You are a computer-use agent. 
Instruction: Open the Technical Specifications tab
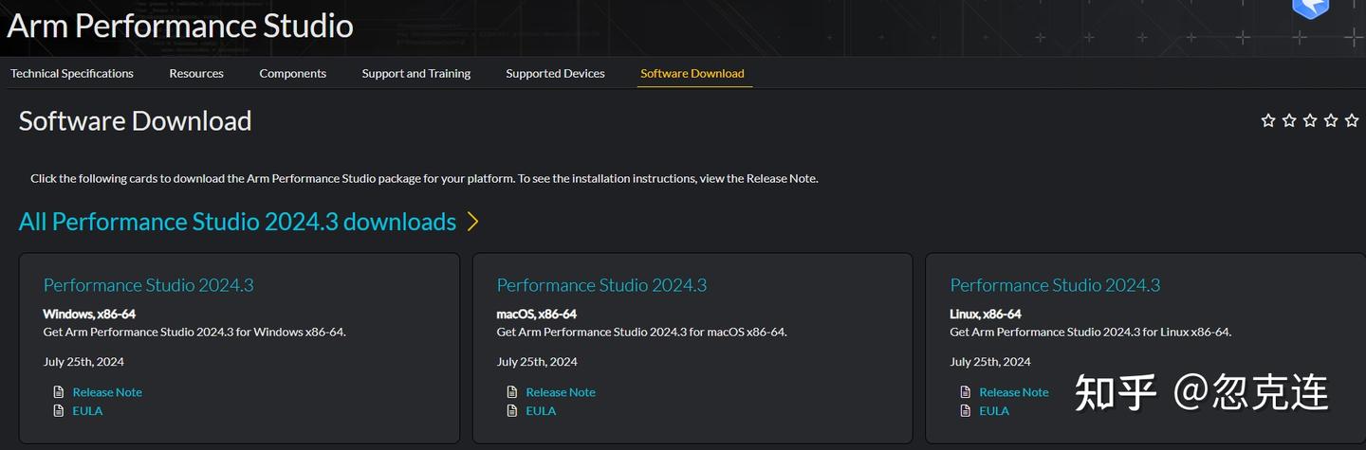(x=72, y=73)
